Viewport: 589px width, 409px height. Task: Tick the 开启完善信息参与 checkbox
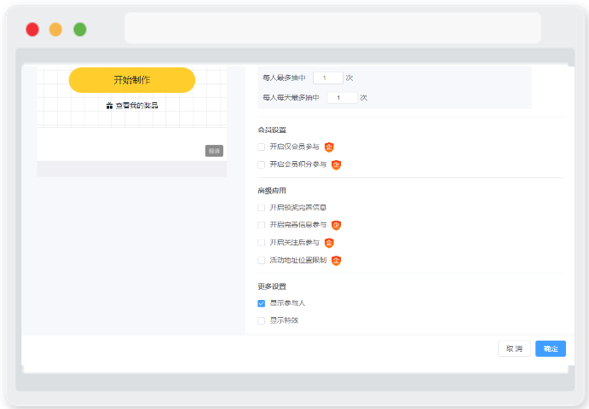261,225
